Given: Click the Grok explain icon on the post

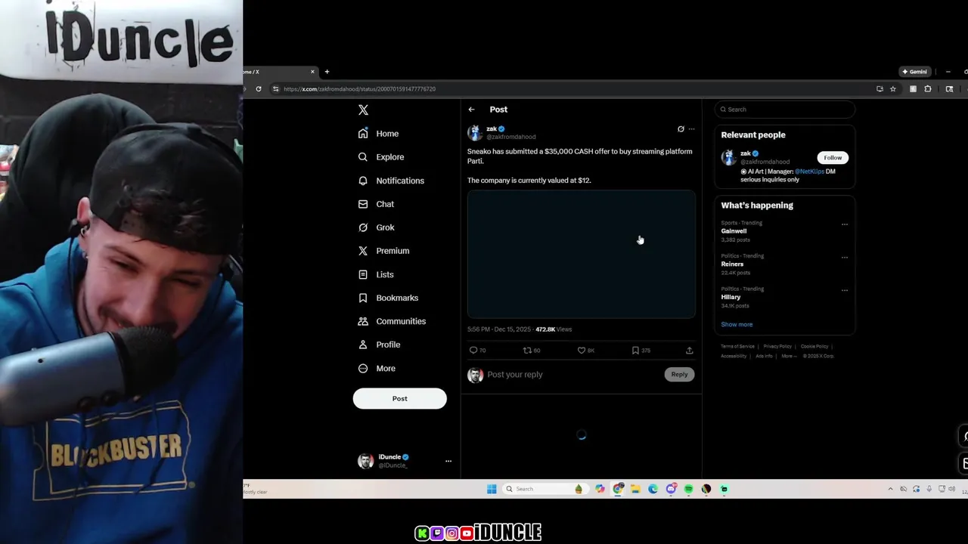Looking at the screenshot, I should coord(681,129).
